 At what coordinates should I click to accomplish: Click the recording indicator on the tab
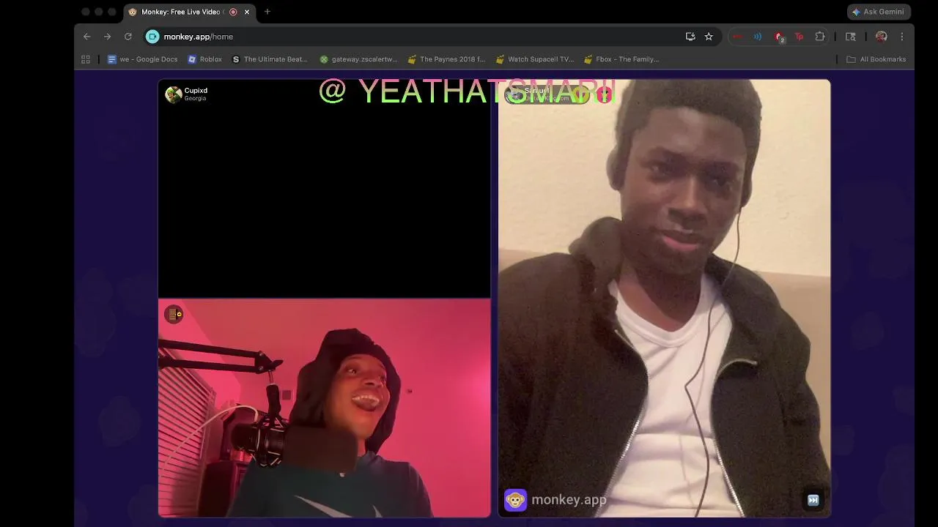[x=233, y=12]
